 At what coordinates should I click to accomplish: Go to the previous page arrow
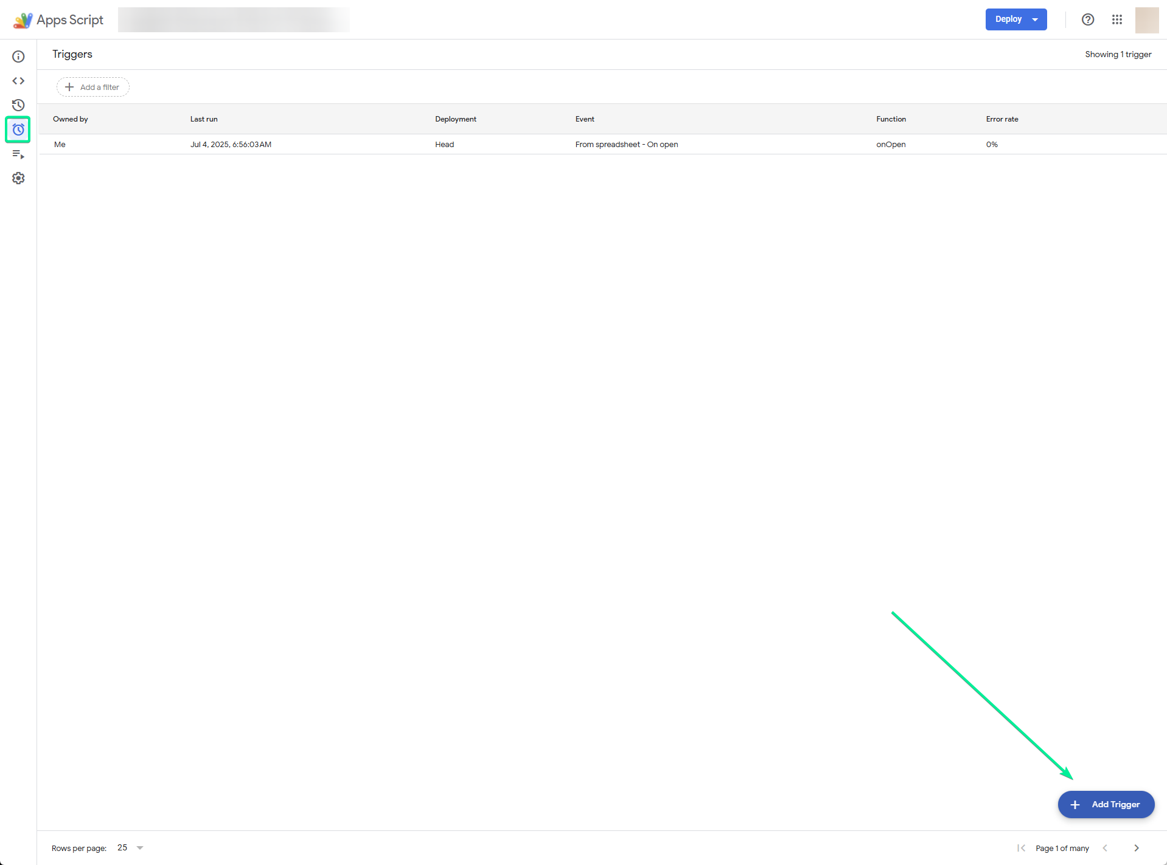[x=1105, y=848]
